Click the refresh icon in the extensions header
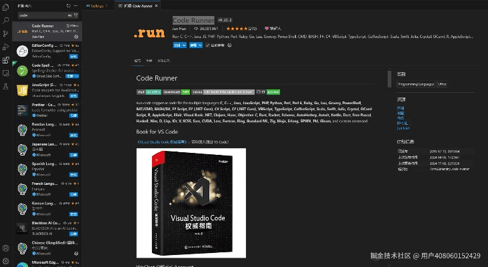This screenshot has height=267, width=488. click(x=69, y=5)
